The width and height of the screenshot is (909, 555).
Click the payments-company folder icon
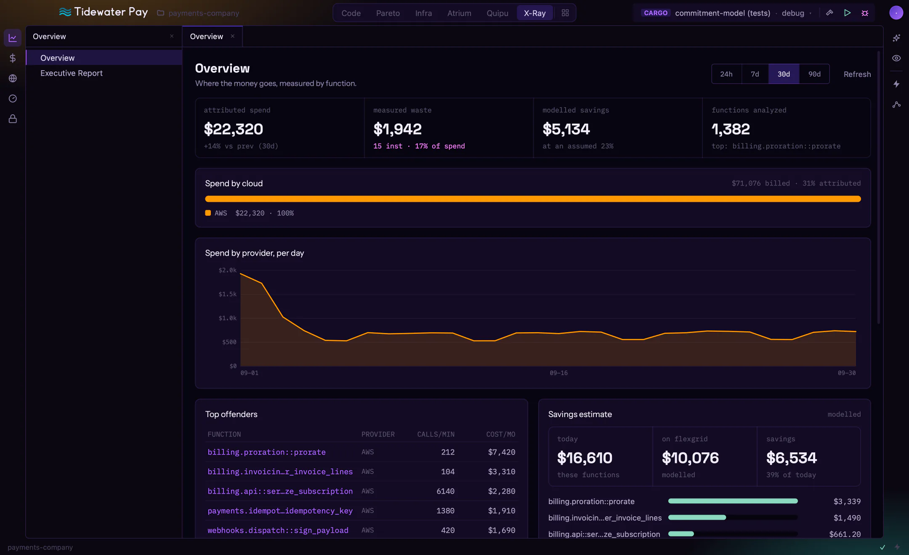(160, 13)
